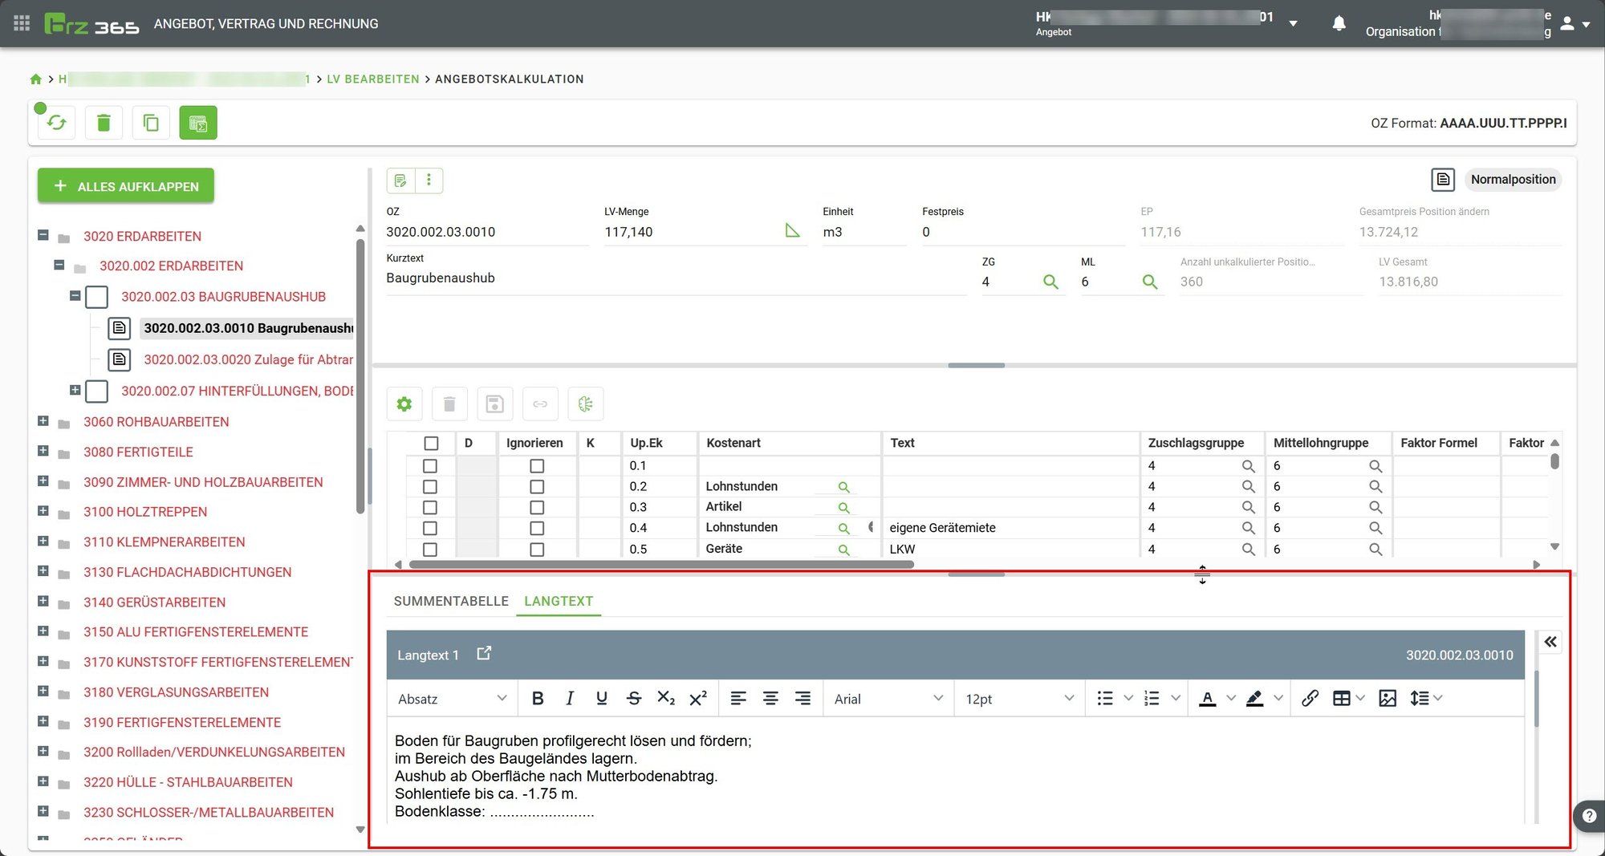Open the text color picker
1605x856 pixels.
click(1208, 699)
